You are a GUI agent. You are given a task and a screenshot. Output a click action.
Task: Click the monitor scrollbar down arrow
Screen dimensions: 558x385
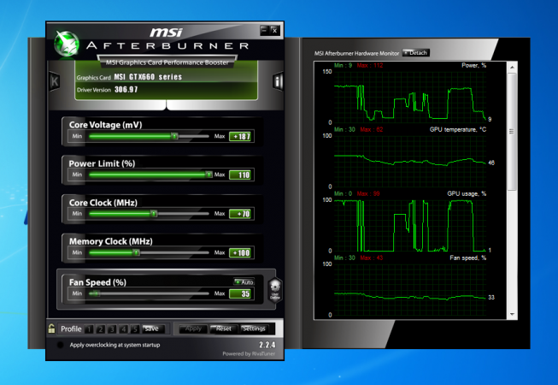(512, 314)
